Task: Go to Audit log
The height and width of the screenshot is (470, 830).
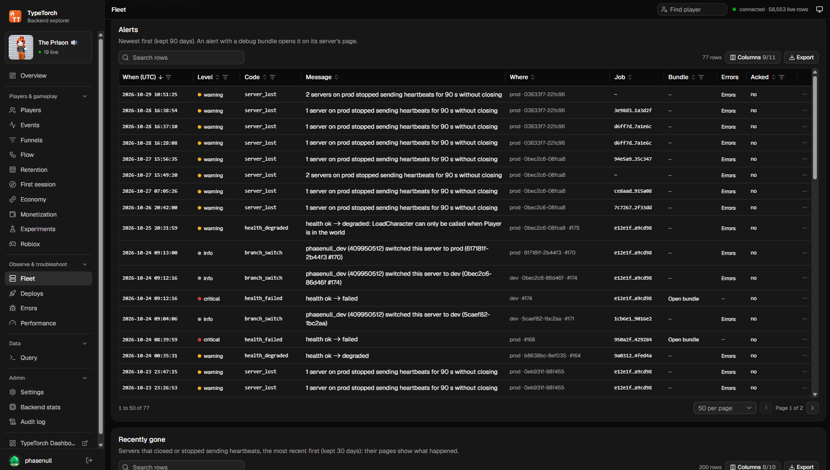Action: point(49,422)
